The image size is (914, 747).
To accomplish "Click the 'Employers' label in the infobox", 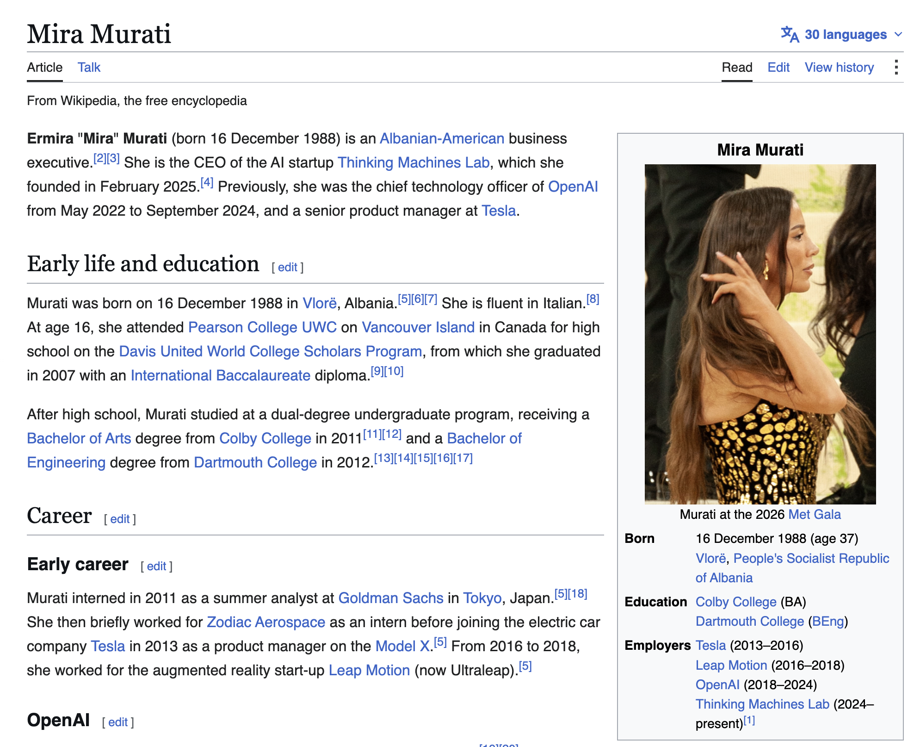I will [x=657, y=646].
